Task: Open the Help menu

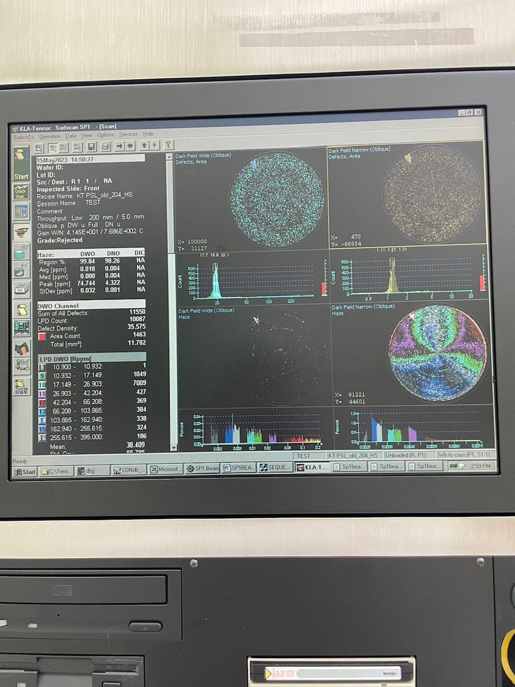Action: coord(148,134)
